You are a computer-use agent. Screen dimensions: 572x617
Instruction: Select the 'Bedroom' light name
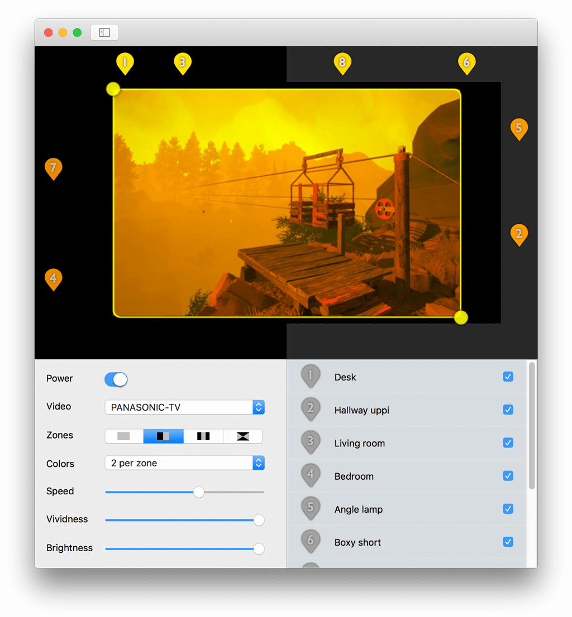pos(354,476)
